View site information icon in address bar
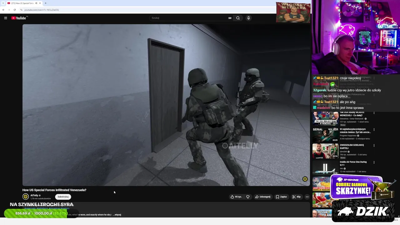The height and width of the screenshot is (225, 400). [21, 10]
